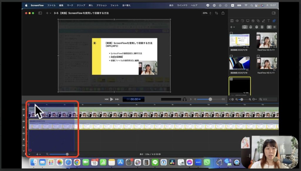Screen dimensions: 301x171
Task: Switch media library to list view
Action: [x=275, y=27]
